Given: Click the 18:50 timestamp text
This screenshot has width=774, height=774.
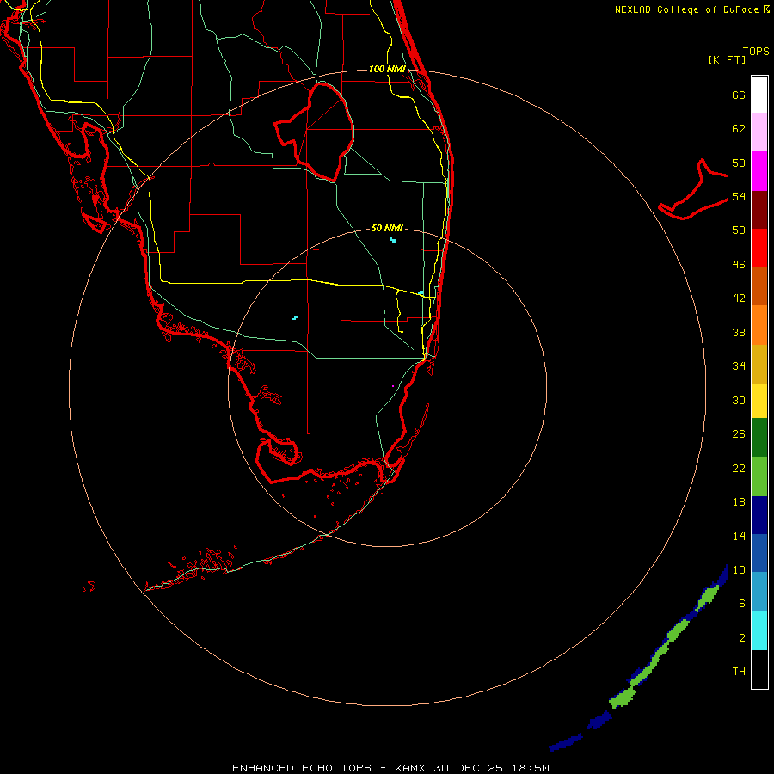Looking at the screenshot, I should coord(530,768).
